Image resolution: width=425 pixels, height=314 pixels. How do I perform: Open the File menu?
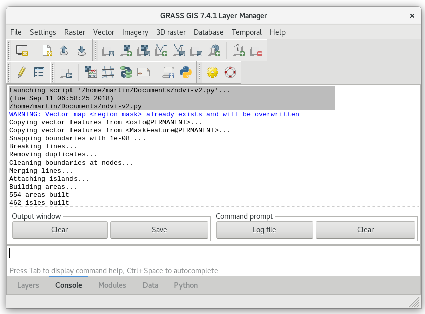coord(16,32)
